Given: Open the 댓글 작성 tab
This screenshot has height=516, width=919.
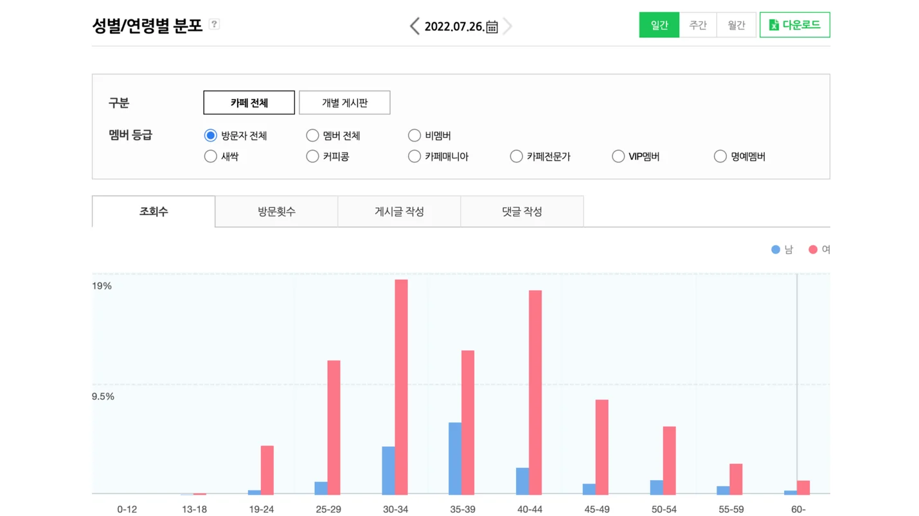Looking at the screenshot, I should tap(522, 211).
